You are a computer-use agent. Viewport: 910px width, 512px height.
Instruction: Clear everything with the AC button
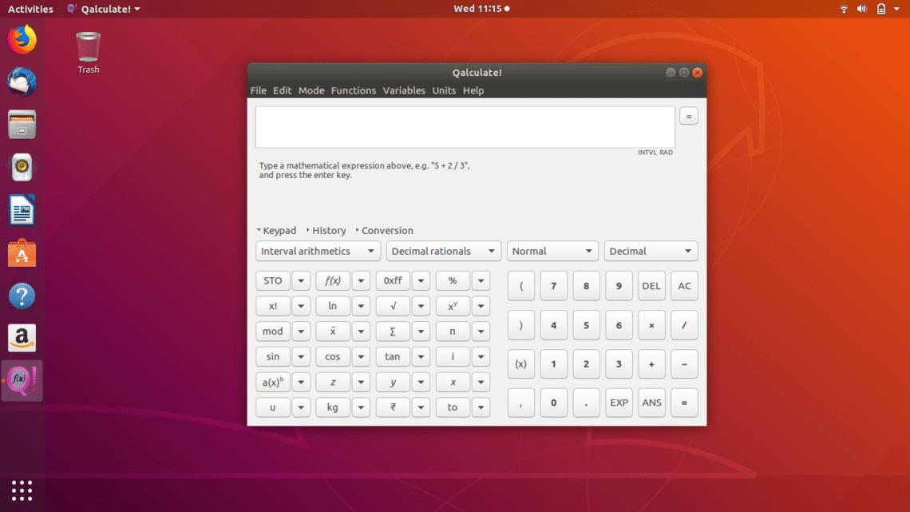tap(682, 285)
